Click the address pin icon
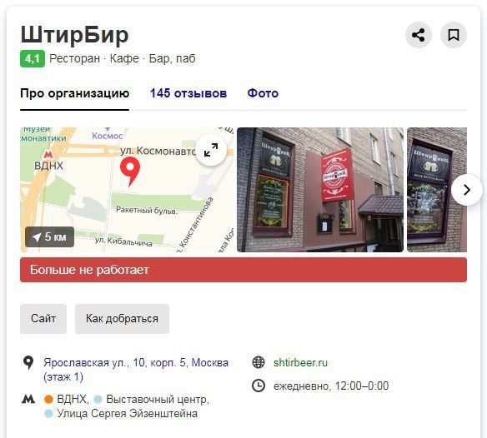Viewport: 487px width, 438px height. 28,362
